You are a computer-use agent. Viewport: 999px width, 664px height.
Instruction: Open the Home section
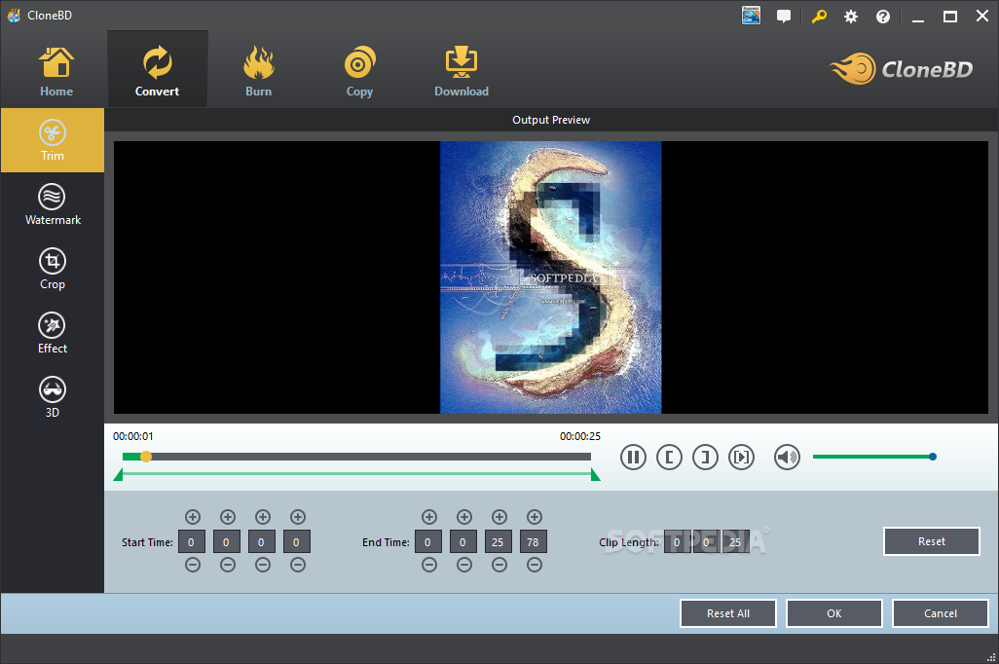(56, 71)
